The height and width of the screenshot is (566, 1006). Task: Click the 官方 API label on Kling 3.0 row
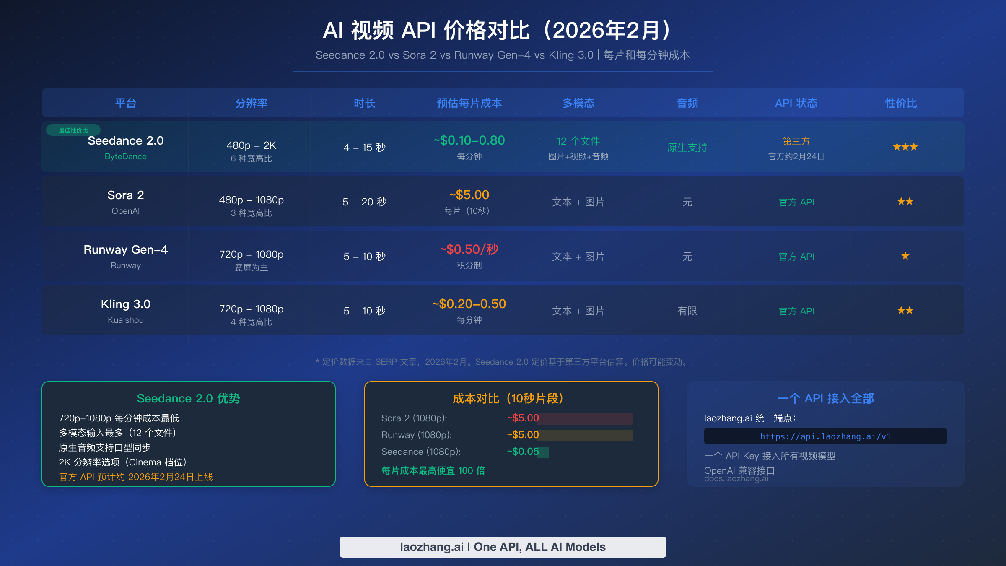(x=796, y=311)
